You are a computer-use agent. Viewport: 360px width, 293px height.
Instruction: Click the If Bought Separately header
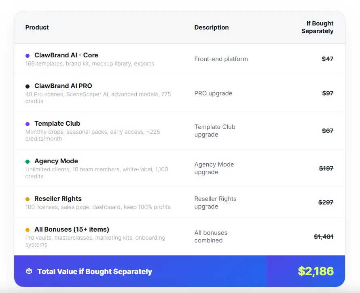[x=318, y=27]
